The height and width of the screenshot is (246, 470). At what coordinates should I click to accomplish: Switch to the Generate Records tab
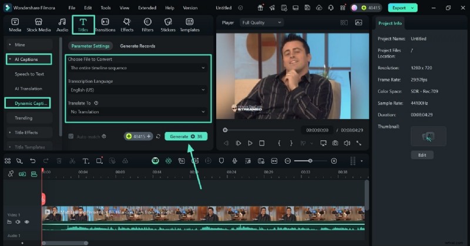click(137, 46)
